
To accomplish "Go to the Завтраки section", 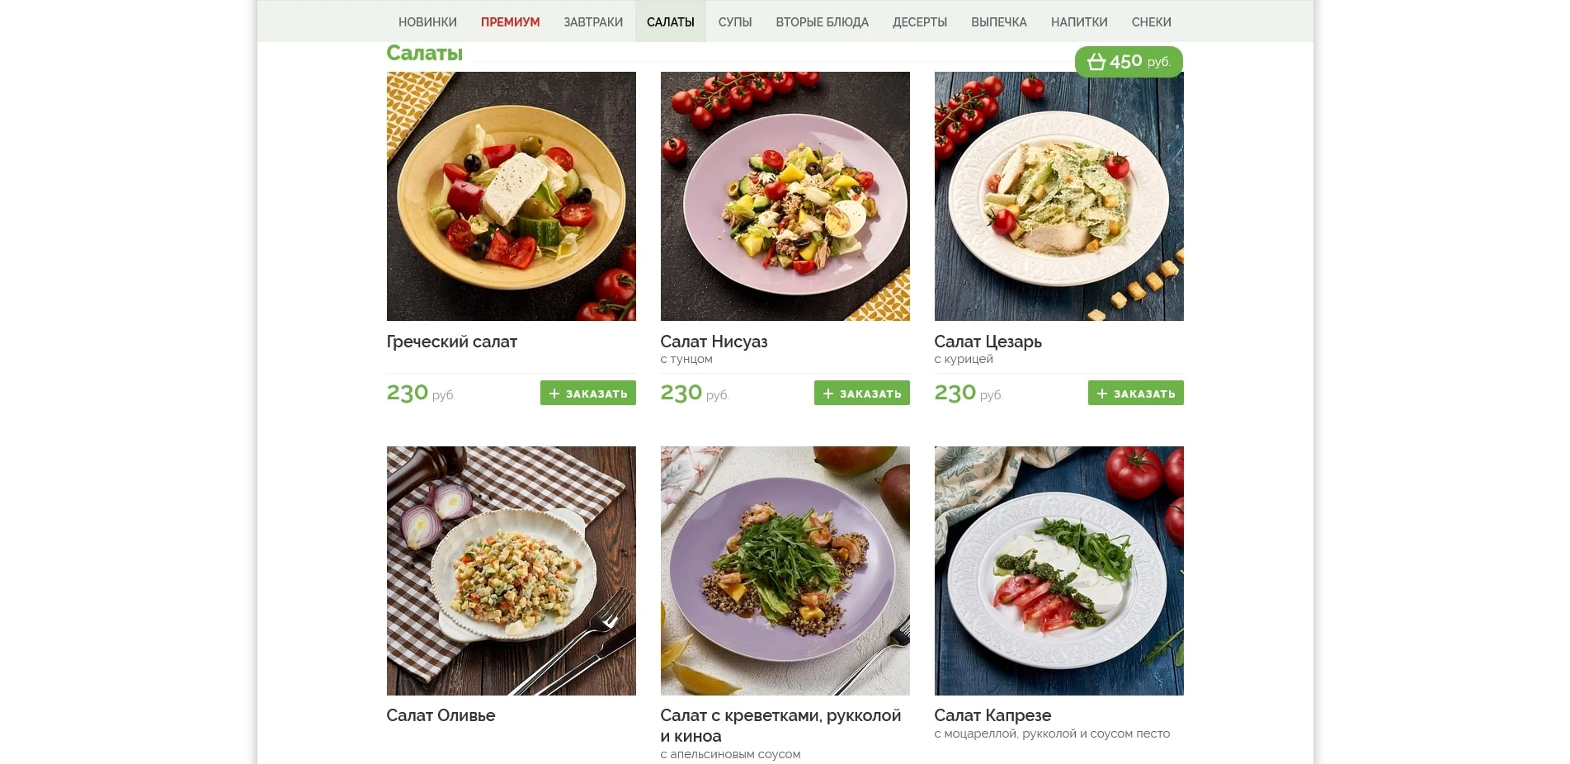I will click(x=593, y=22).
